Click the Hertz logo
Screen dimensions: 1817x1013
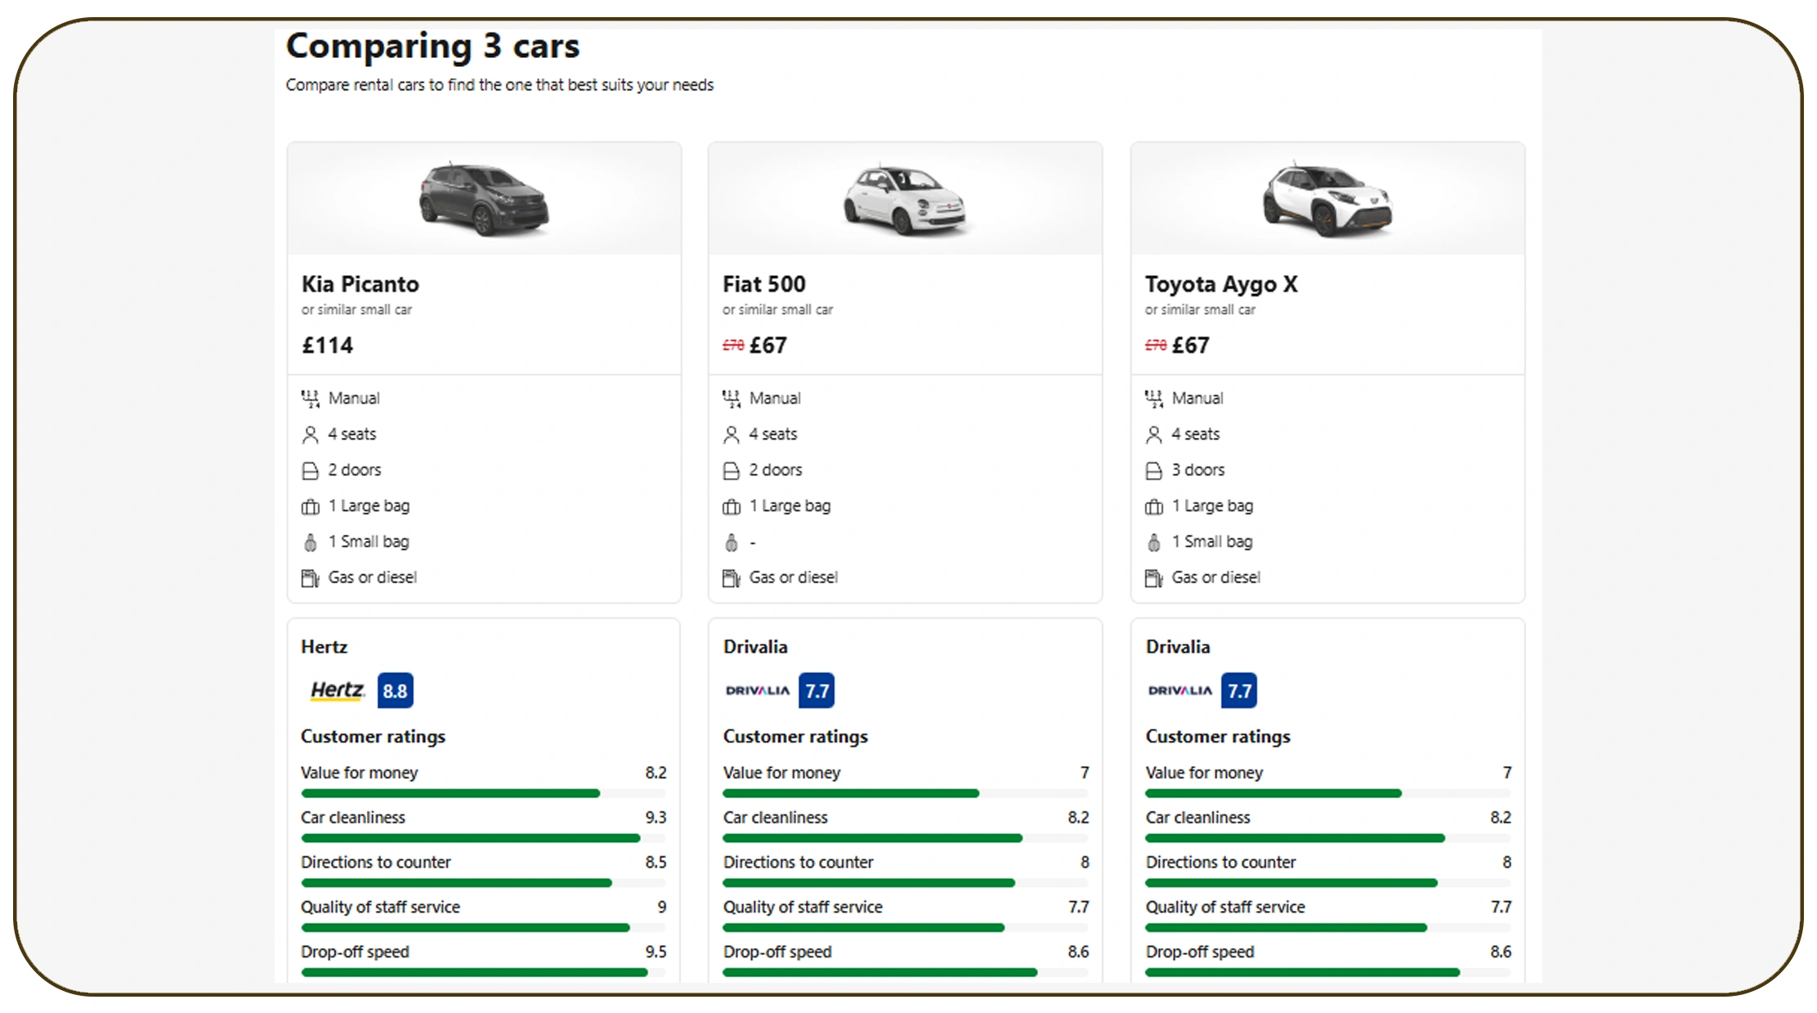[337, 690]
